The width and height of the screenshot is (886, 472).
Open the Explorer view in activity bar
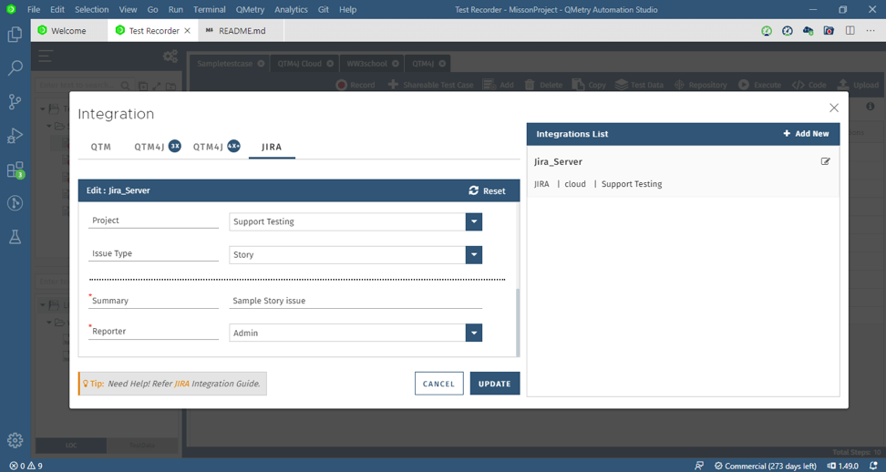(x=15, y=35)
